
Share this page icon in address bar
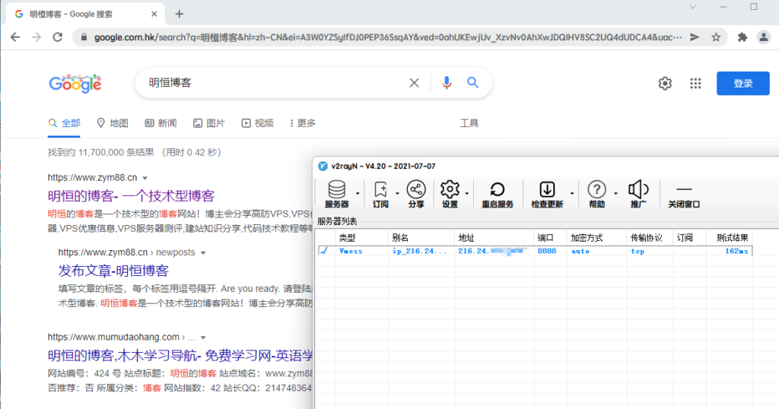pyautogui.click(x=695, y=37)
